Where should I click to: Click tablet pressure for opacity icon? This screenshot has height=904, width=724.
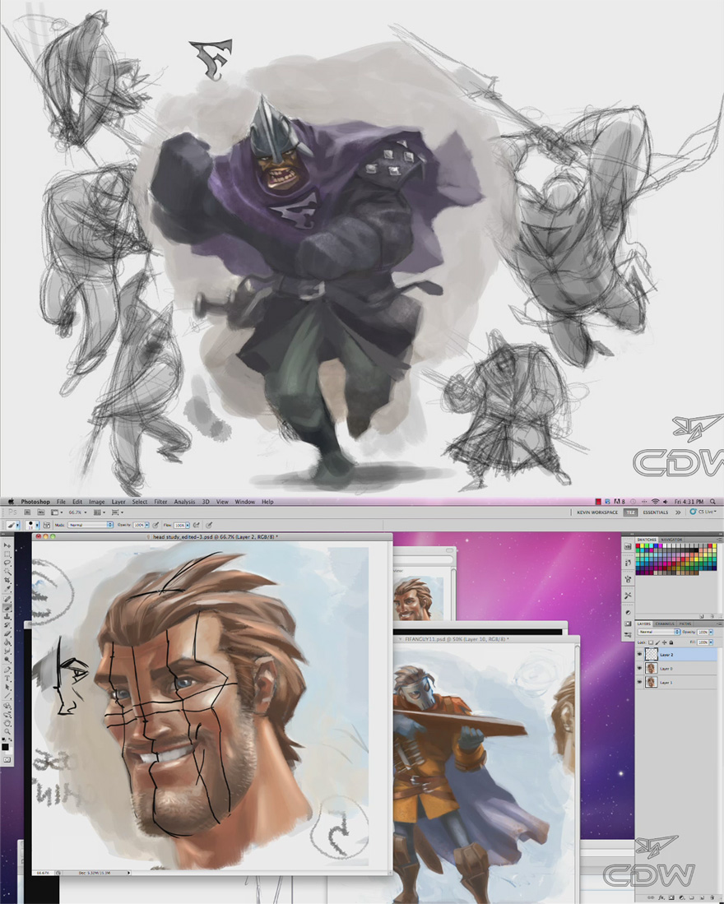pos(155,525)
